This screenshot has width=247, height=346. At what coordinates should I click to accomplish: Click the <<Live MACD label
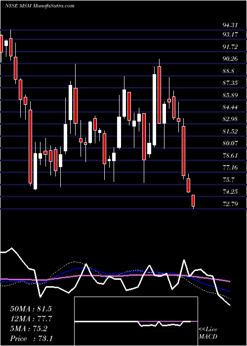tap(208, 333)
